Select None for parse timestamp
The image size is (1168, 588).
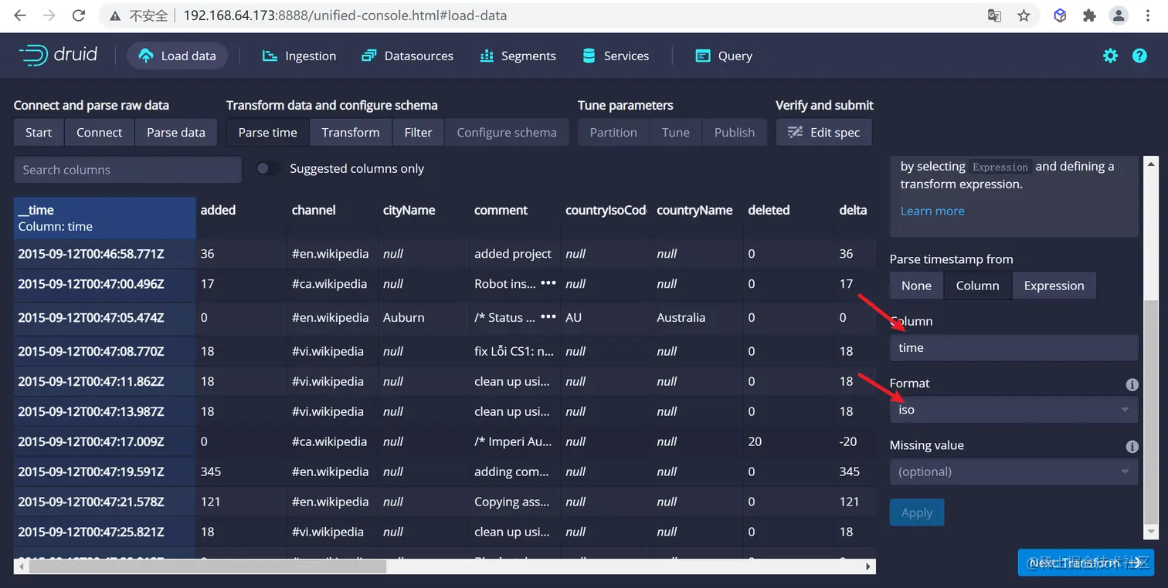click(916, 286)
